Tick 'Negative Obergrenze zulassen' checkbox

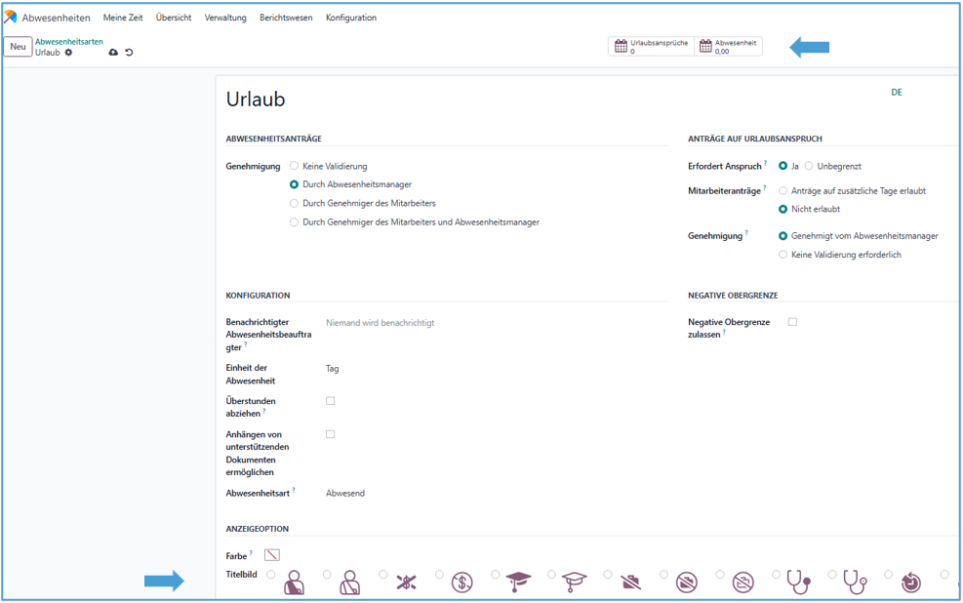[792, 322]
